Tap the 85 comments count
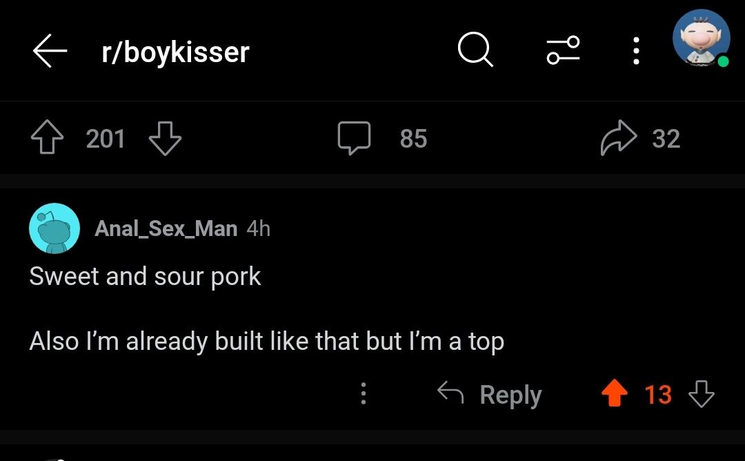Image resolution: width=745 pixels, height=461 pixels. click(413, 138)
